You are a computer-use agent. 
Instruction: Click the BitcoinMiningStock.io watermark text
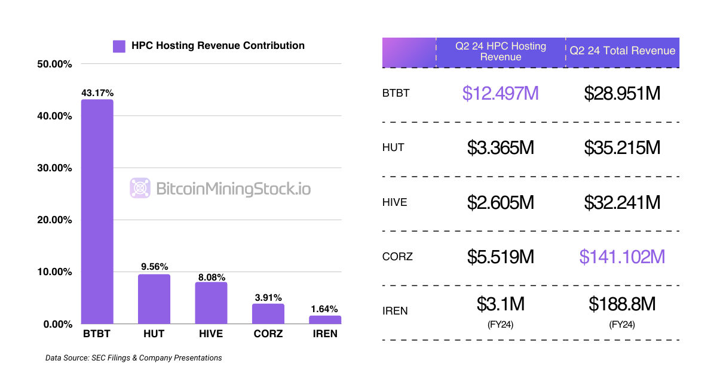234,189
